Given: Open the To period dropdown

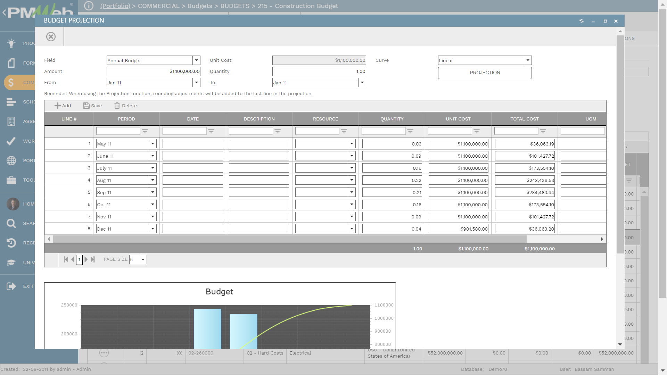Looking at the screenshot, I should 362,82.
